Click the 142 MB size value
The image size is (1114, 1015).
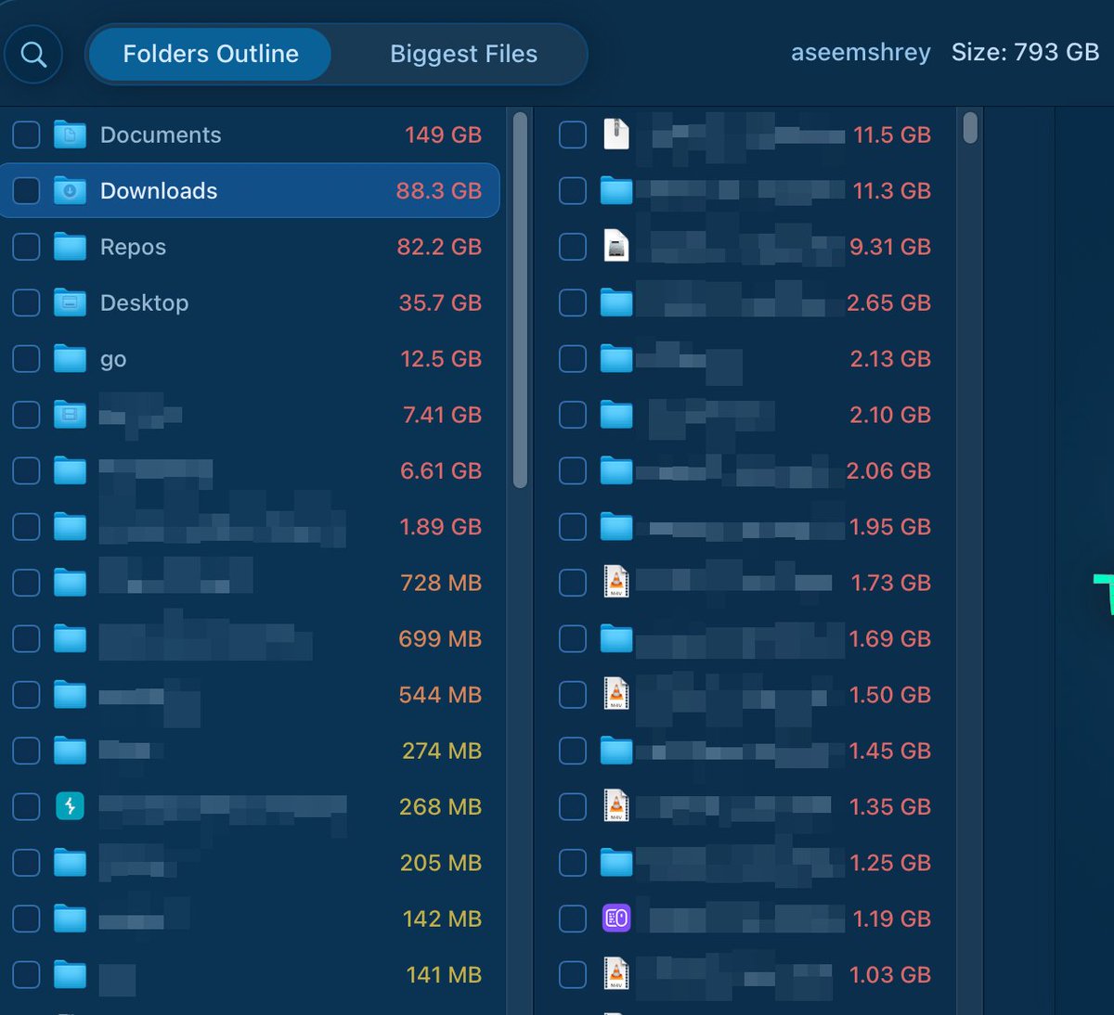point(442,919)
